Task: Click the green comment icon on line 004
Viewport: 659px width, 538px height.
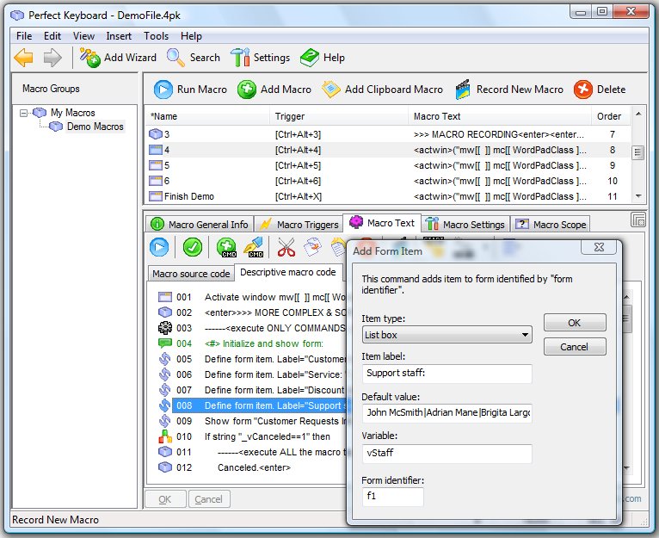Action: click(165, 343)
